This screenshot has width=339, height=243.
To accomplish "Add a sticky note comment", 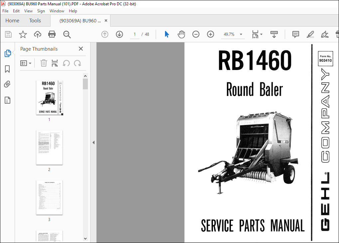I will [295, 34].
